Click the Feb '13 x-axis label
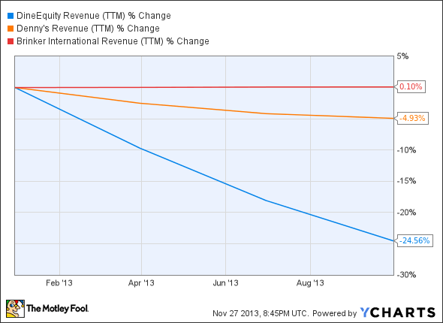 (x=59, y=283)
